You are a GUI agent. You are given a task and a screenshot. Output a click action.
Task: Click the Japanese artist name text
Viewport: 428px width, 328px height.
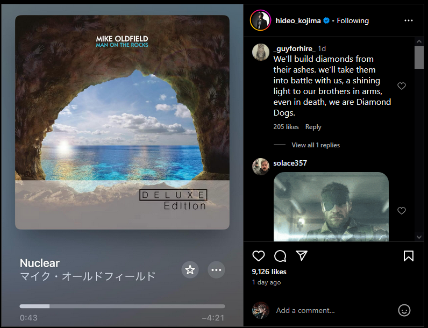[88, 276]
